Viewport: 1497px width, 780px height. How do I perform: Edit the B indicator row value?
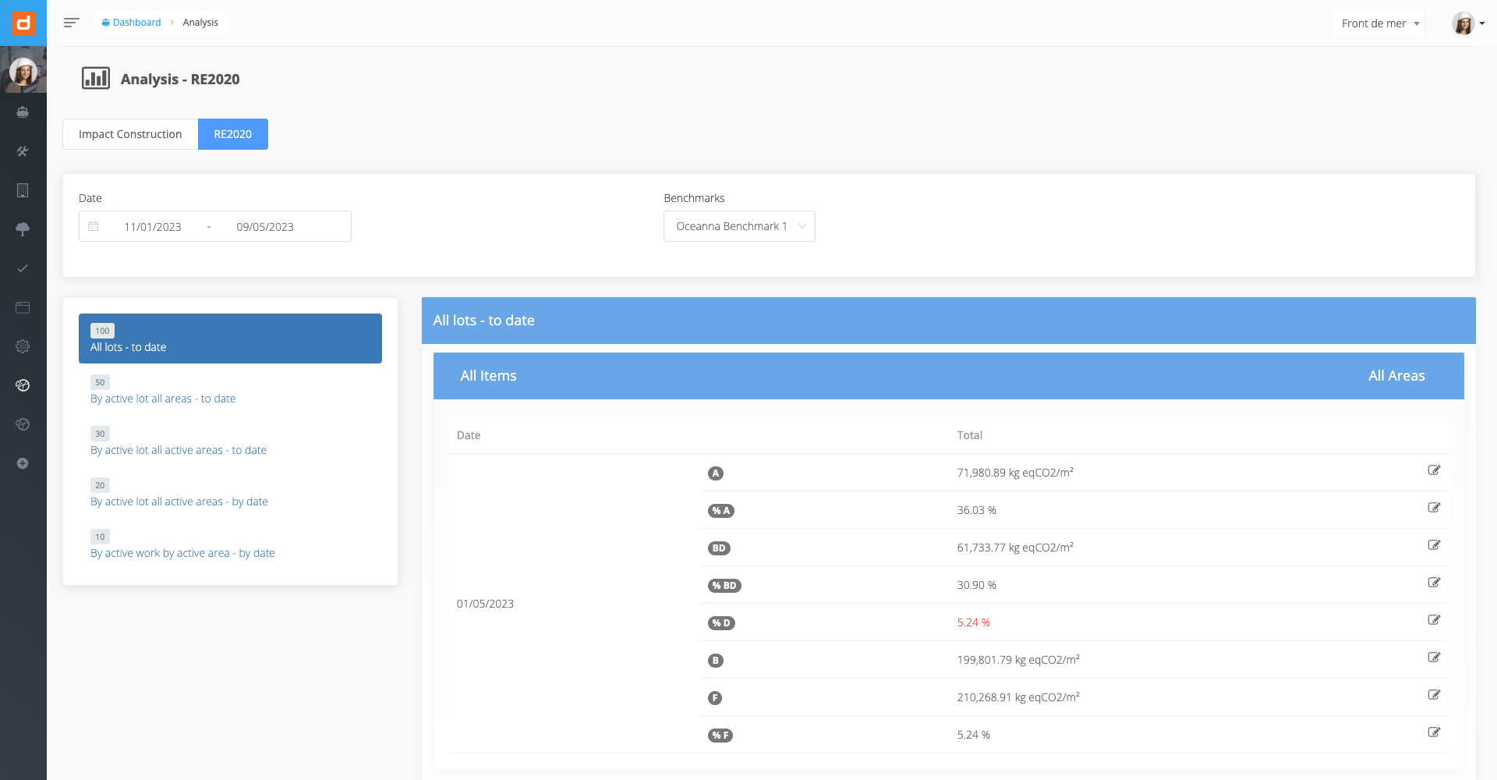pos(1434,658)
